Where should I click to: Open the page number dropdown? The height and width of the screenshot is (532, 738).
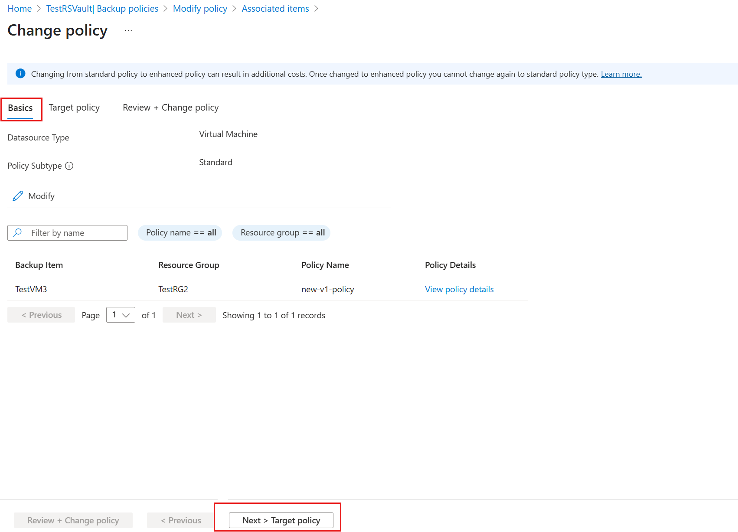pos(121,315)
